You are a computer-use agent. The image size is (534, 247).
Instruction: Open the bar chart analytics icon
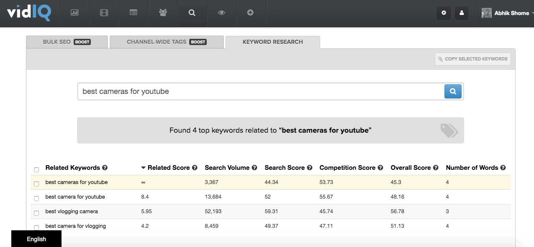pos(74,13)
